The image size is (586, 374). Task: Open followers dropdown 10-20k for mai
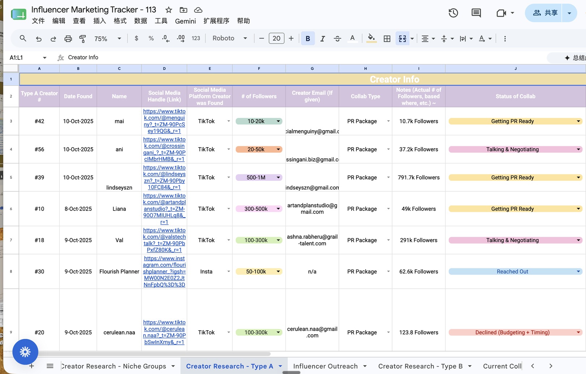click(x=259, y=121)
